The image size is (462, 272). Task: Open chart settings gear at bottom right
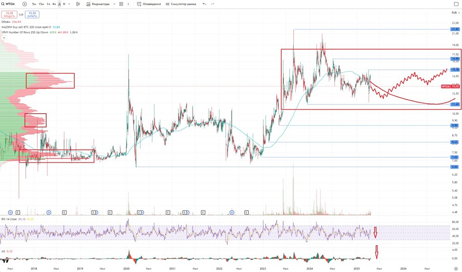click(x=456, y=269)
